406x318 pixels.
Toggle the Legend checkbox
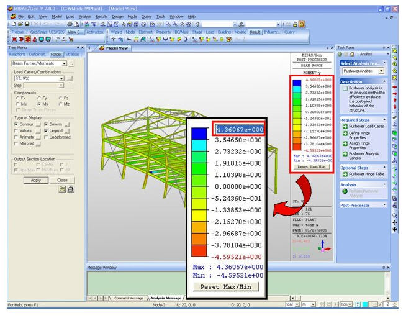coord(46,131)
